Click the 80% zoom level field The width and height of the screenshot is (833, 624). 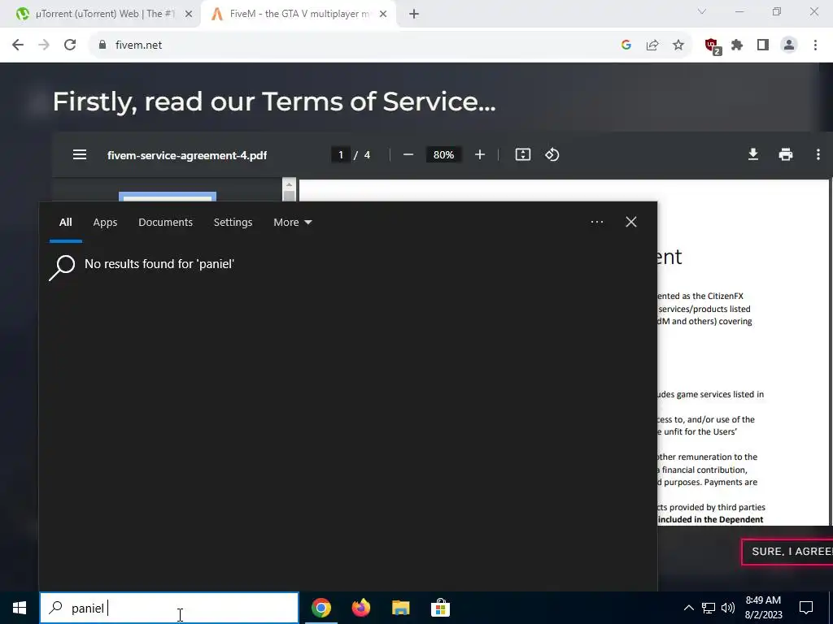443,155
